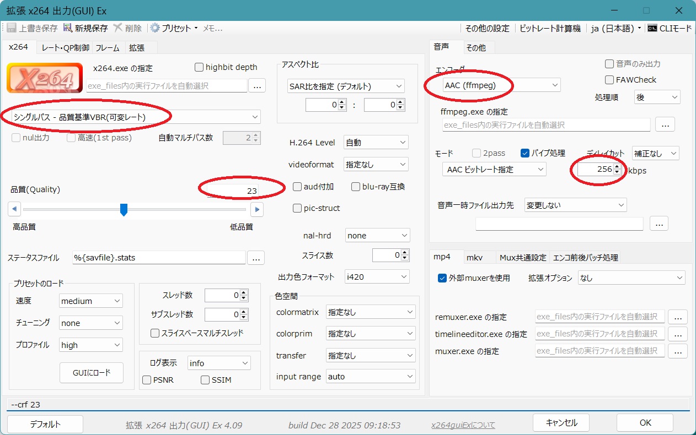The image size is (696, 435).
Task: Switch to the レート・QP制御 tab
Action: pyautogui.click(x=65, y=48)
